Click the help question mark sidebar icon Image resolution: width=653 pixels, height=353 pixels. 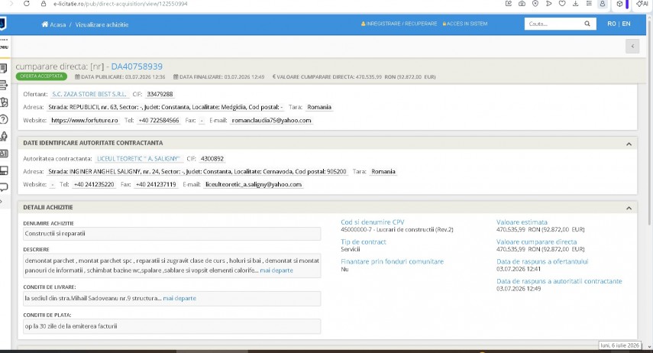click(x=4, y=120)
